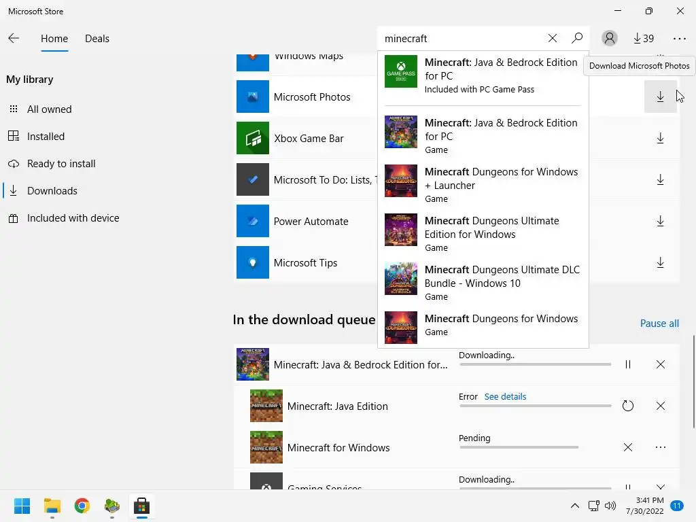
Task: Click the vertical scrollbar thumb
Action: 693,382
